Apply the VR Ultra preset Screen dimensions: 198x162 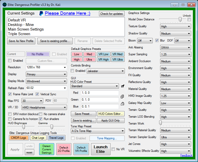[118, 60]
